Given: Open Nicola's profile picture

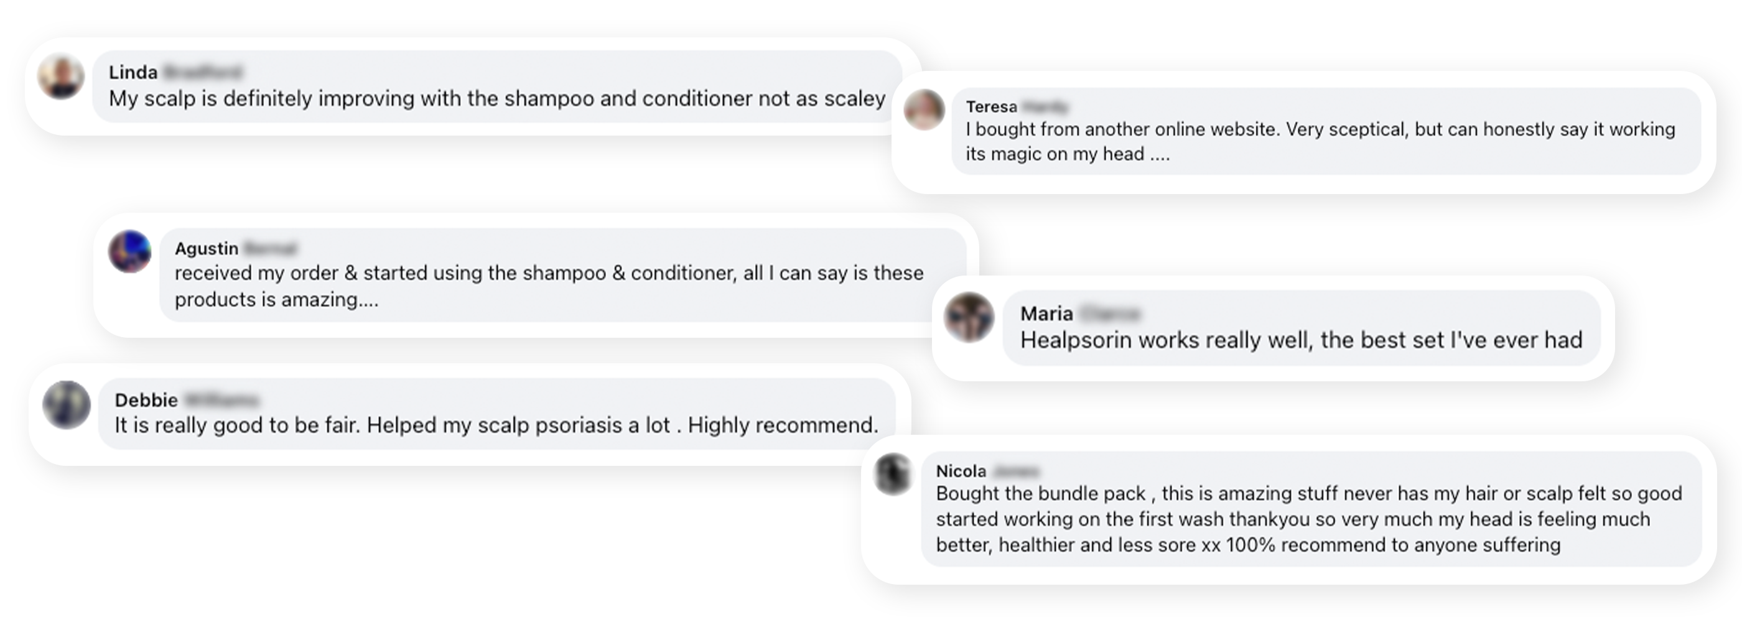Looking at the screenshot, I should [x=893, y=473].
